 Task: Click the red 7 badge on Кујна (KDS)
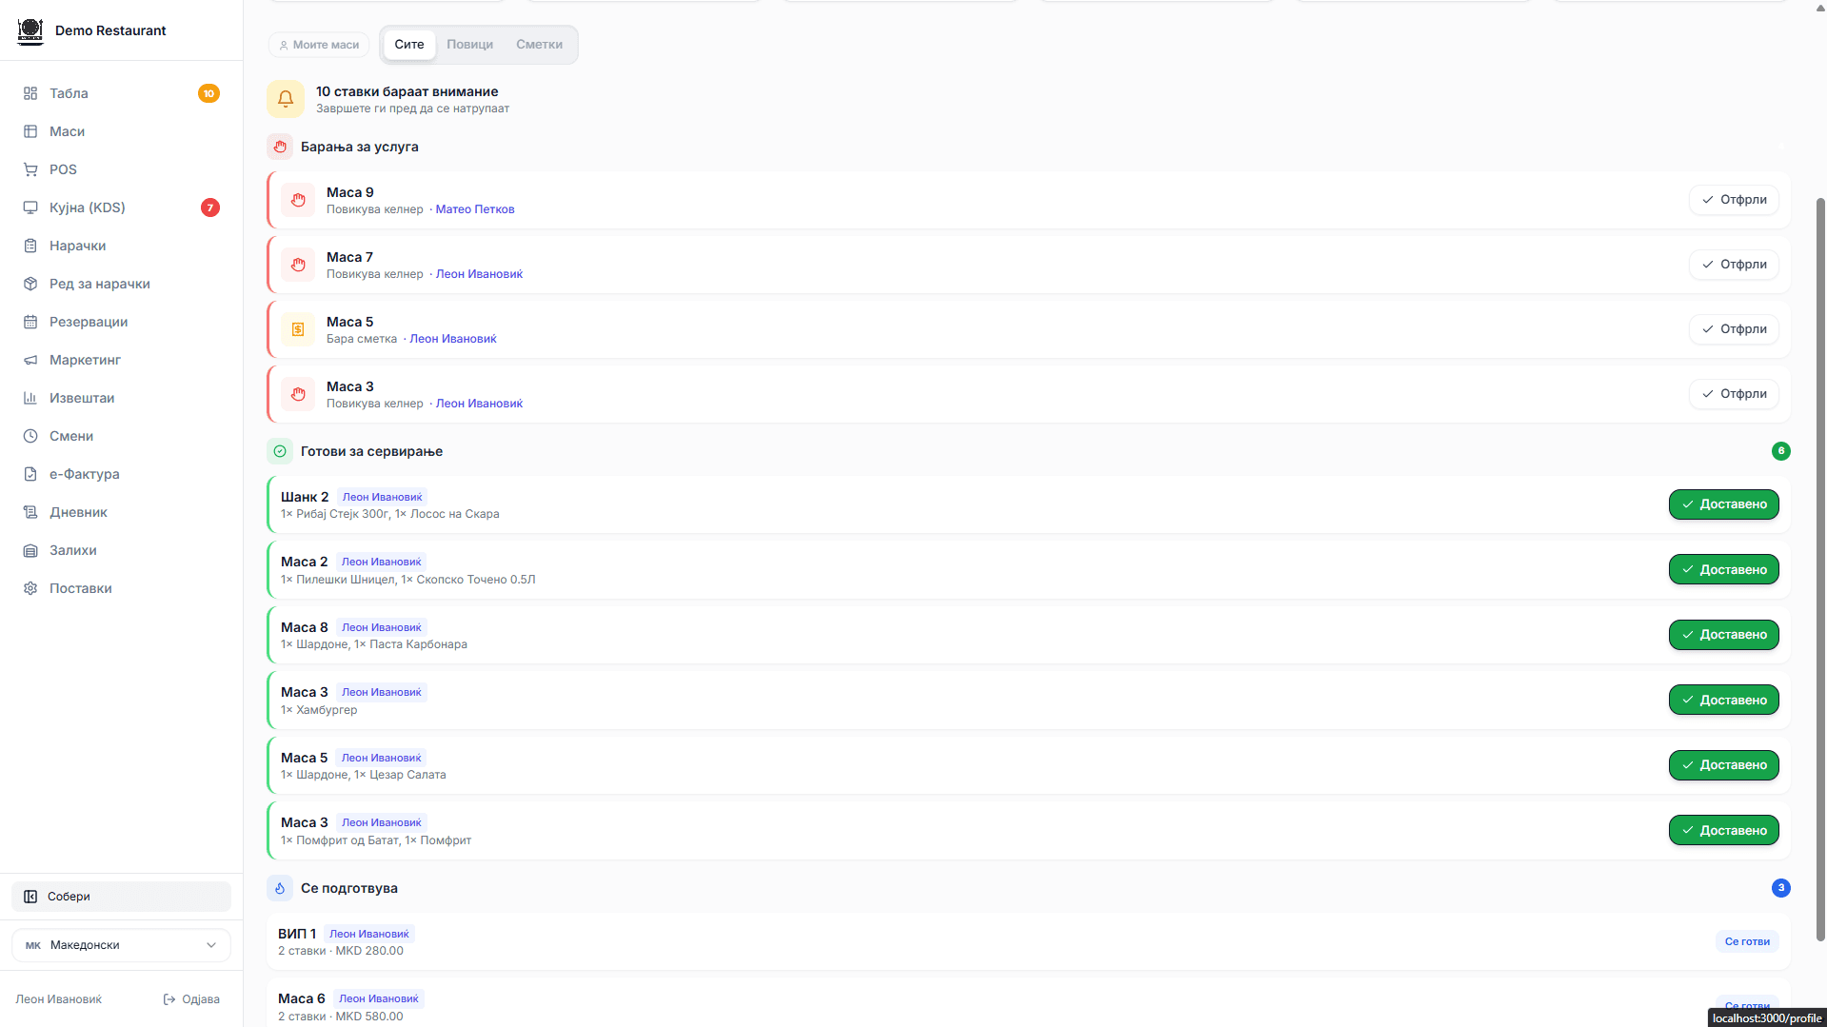[x=210, y=207]
